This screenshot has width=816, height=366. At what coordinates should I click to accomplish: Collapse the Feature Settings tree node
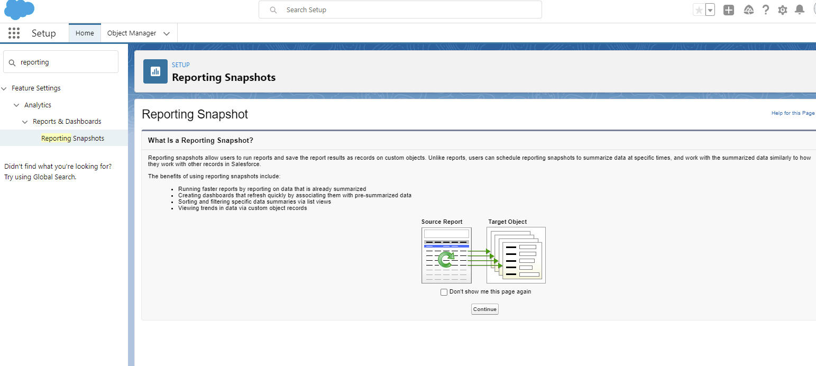pyautogui.click(x=4, y=88)
